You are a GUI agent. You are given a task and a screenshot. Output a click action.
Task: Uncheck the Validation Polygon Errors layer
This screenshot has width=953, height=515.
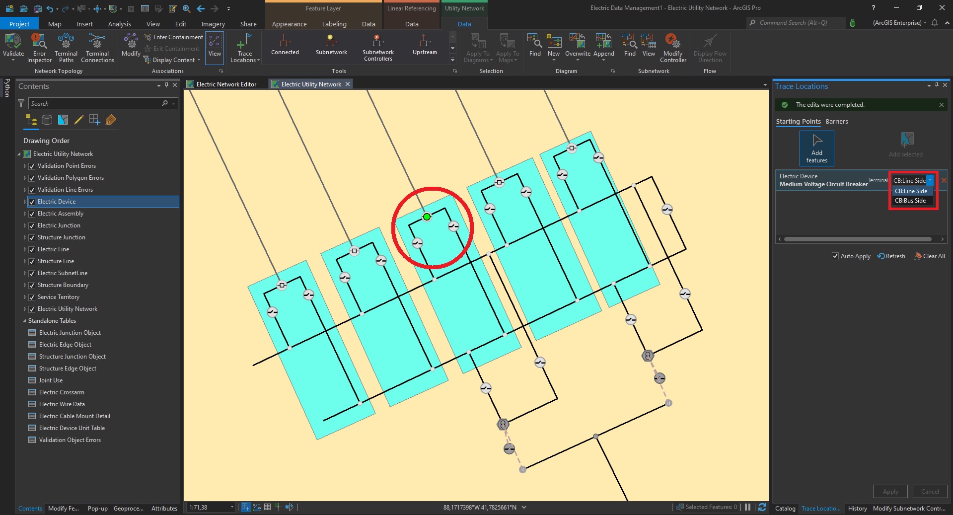pyautogui.click(x=32, y=178)
